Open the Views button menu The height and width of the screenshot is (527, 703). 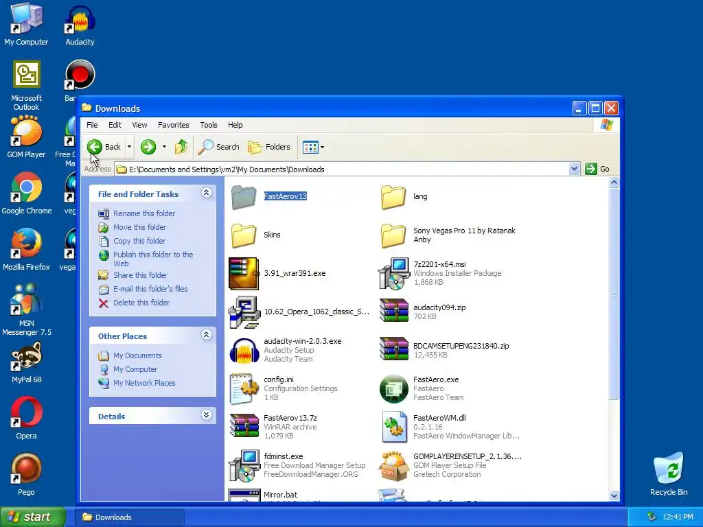(313, 147)
